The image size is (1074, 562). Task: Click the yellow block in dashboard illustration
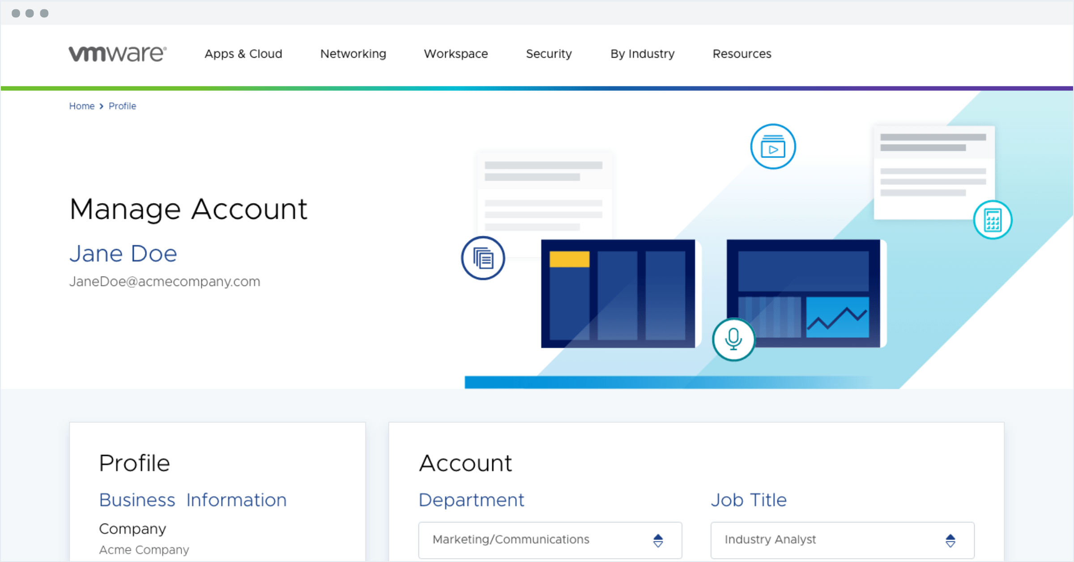point(569,259)
